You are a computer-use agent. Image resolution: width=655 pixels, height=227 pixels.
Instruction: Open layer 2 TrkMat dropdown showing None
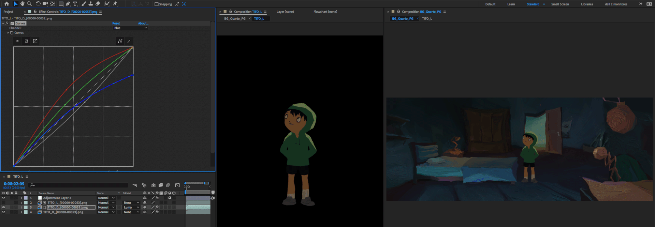coord(131,202)
